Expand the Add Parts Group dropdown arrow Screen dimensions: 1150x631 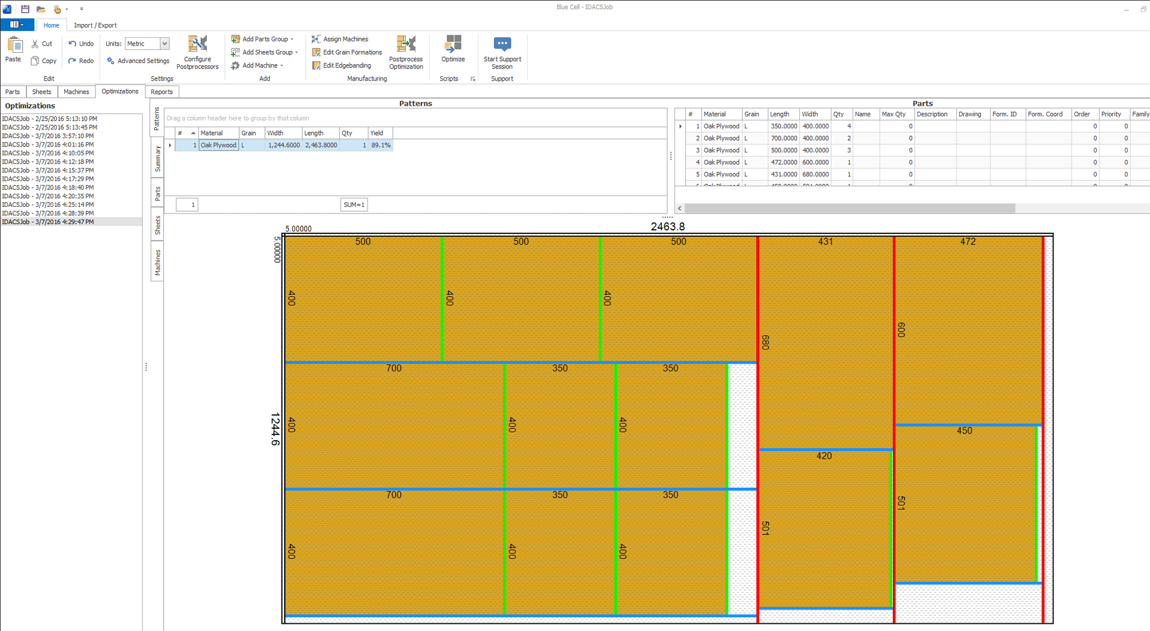click(292, 39)
